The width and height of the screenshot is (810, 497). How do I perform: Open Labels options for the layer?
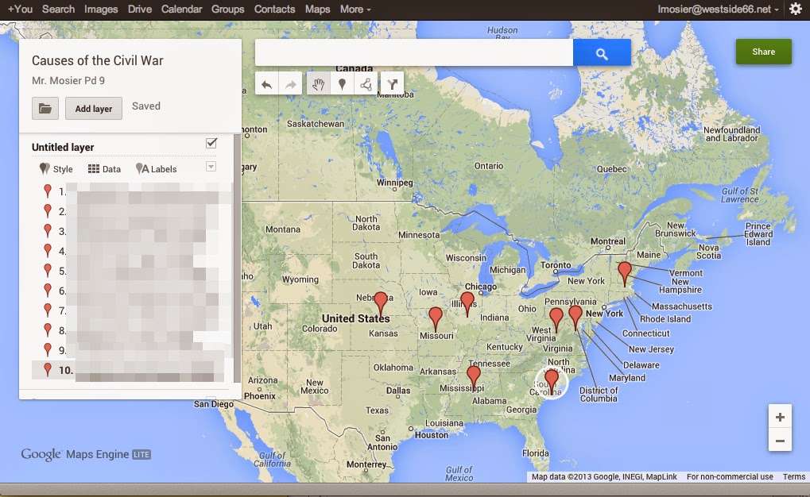[156, 169]
